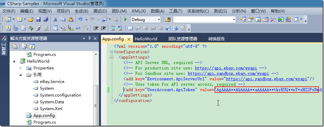Close the Solution Explorer panel

point(95,39)
